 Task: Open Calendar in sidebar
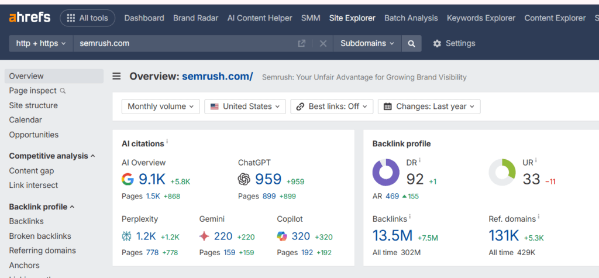tap(25, 120)
